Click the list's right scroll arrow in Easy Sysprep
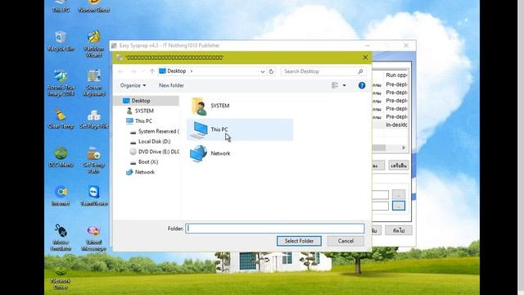This screenshot has height=295, width=524. tap(404, 147)
